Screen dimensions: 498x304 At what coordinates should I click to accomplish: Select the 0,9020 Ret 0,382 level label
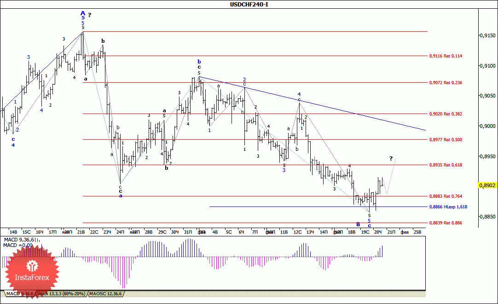pyautogui.click(x=446, y=114)
